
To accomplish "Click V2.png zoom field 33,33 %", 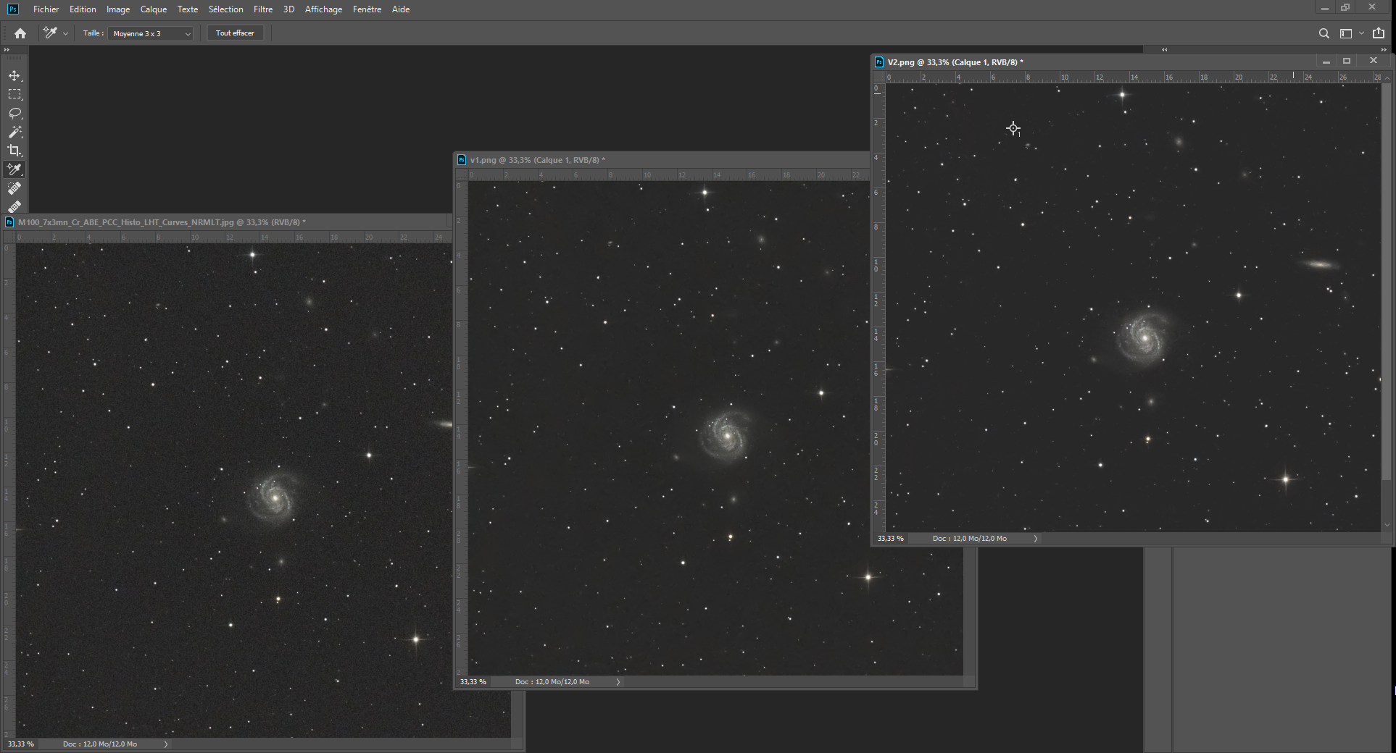I will tap(891, 539).
